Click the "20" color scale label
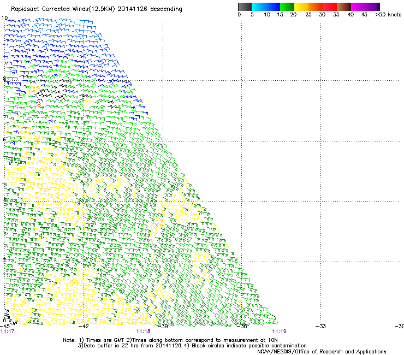Viewport: 404px width, 355px height. 293,15
